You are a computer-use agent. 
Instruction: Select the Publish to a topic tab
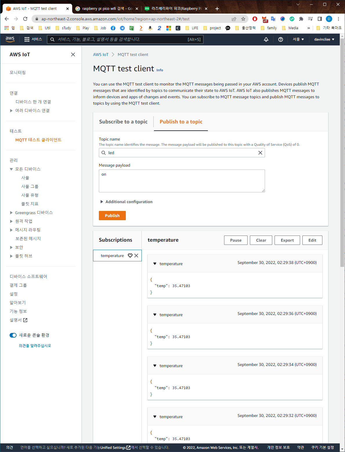click(x=181, y=122)
